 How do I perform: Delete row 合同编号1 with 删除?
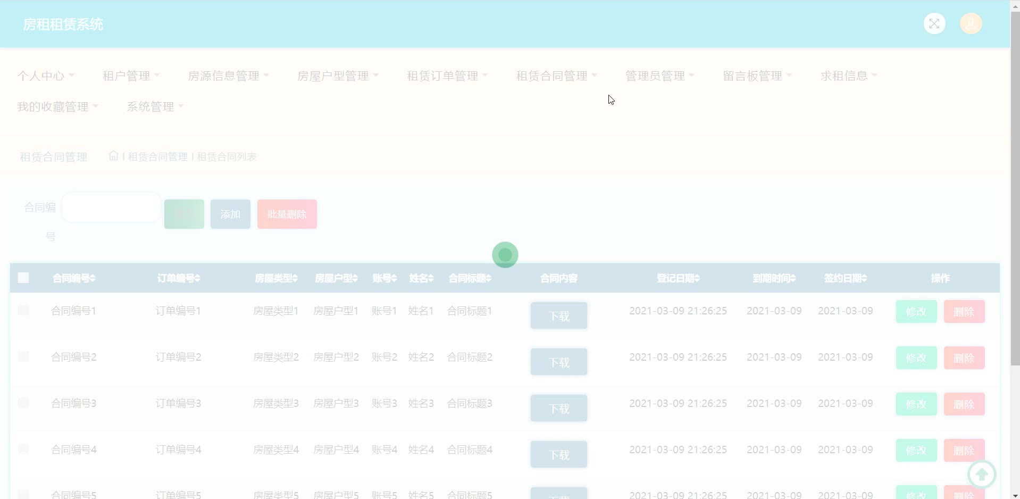coord(964,312)
